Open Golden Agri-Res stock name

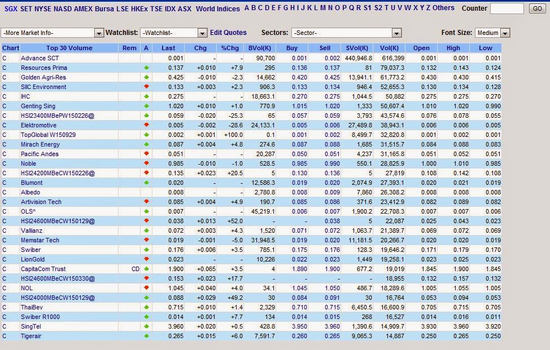(x=43, y=77)
